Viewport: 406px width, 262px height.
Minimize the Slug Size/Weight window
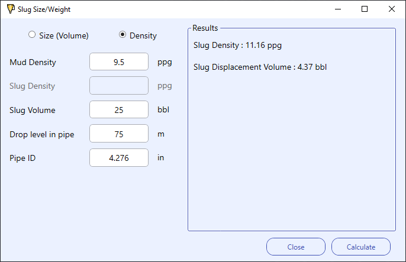[x=337, y=9]
